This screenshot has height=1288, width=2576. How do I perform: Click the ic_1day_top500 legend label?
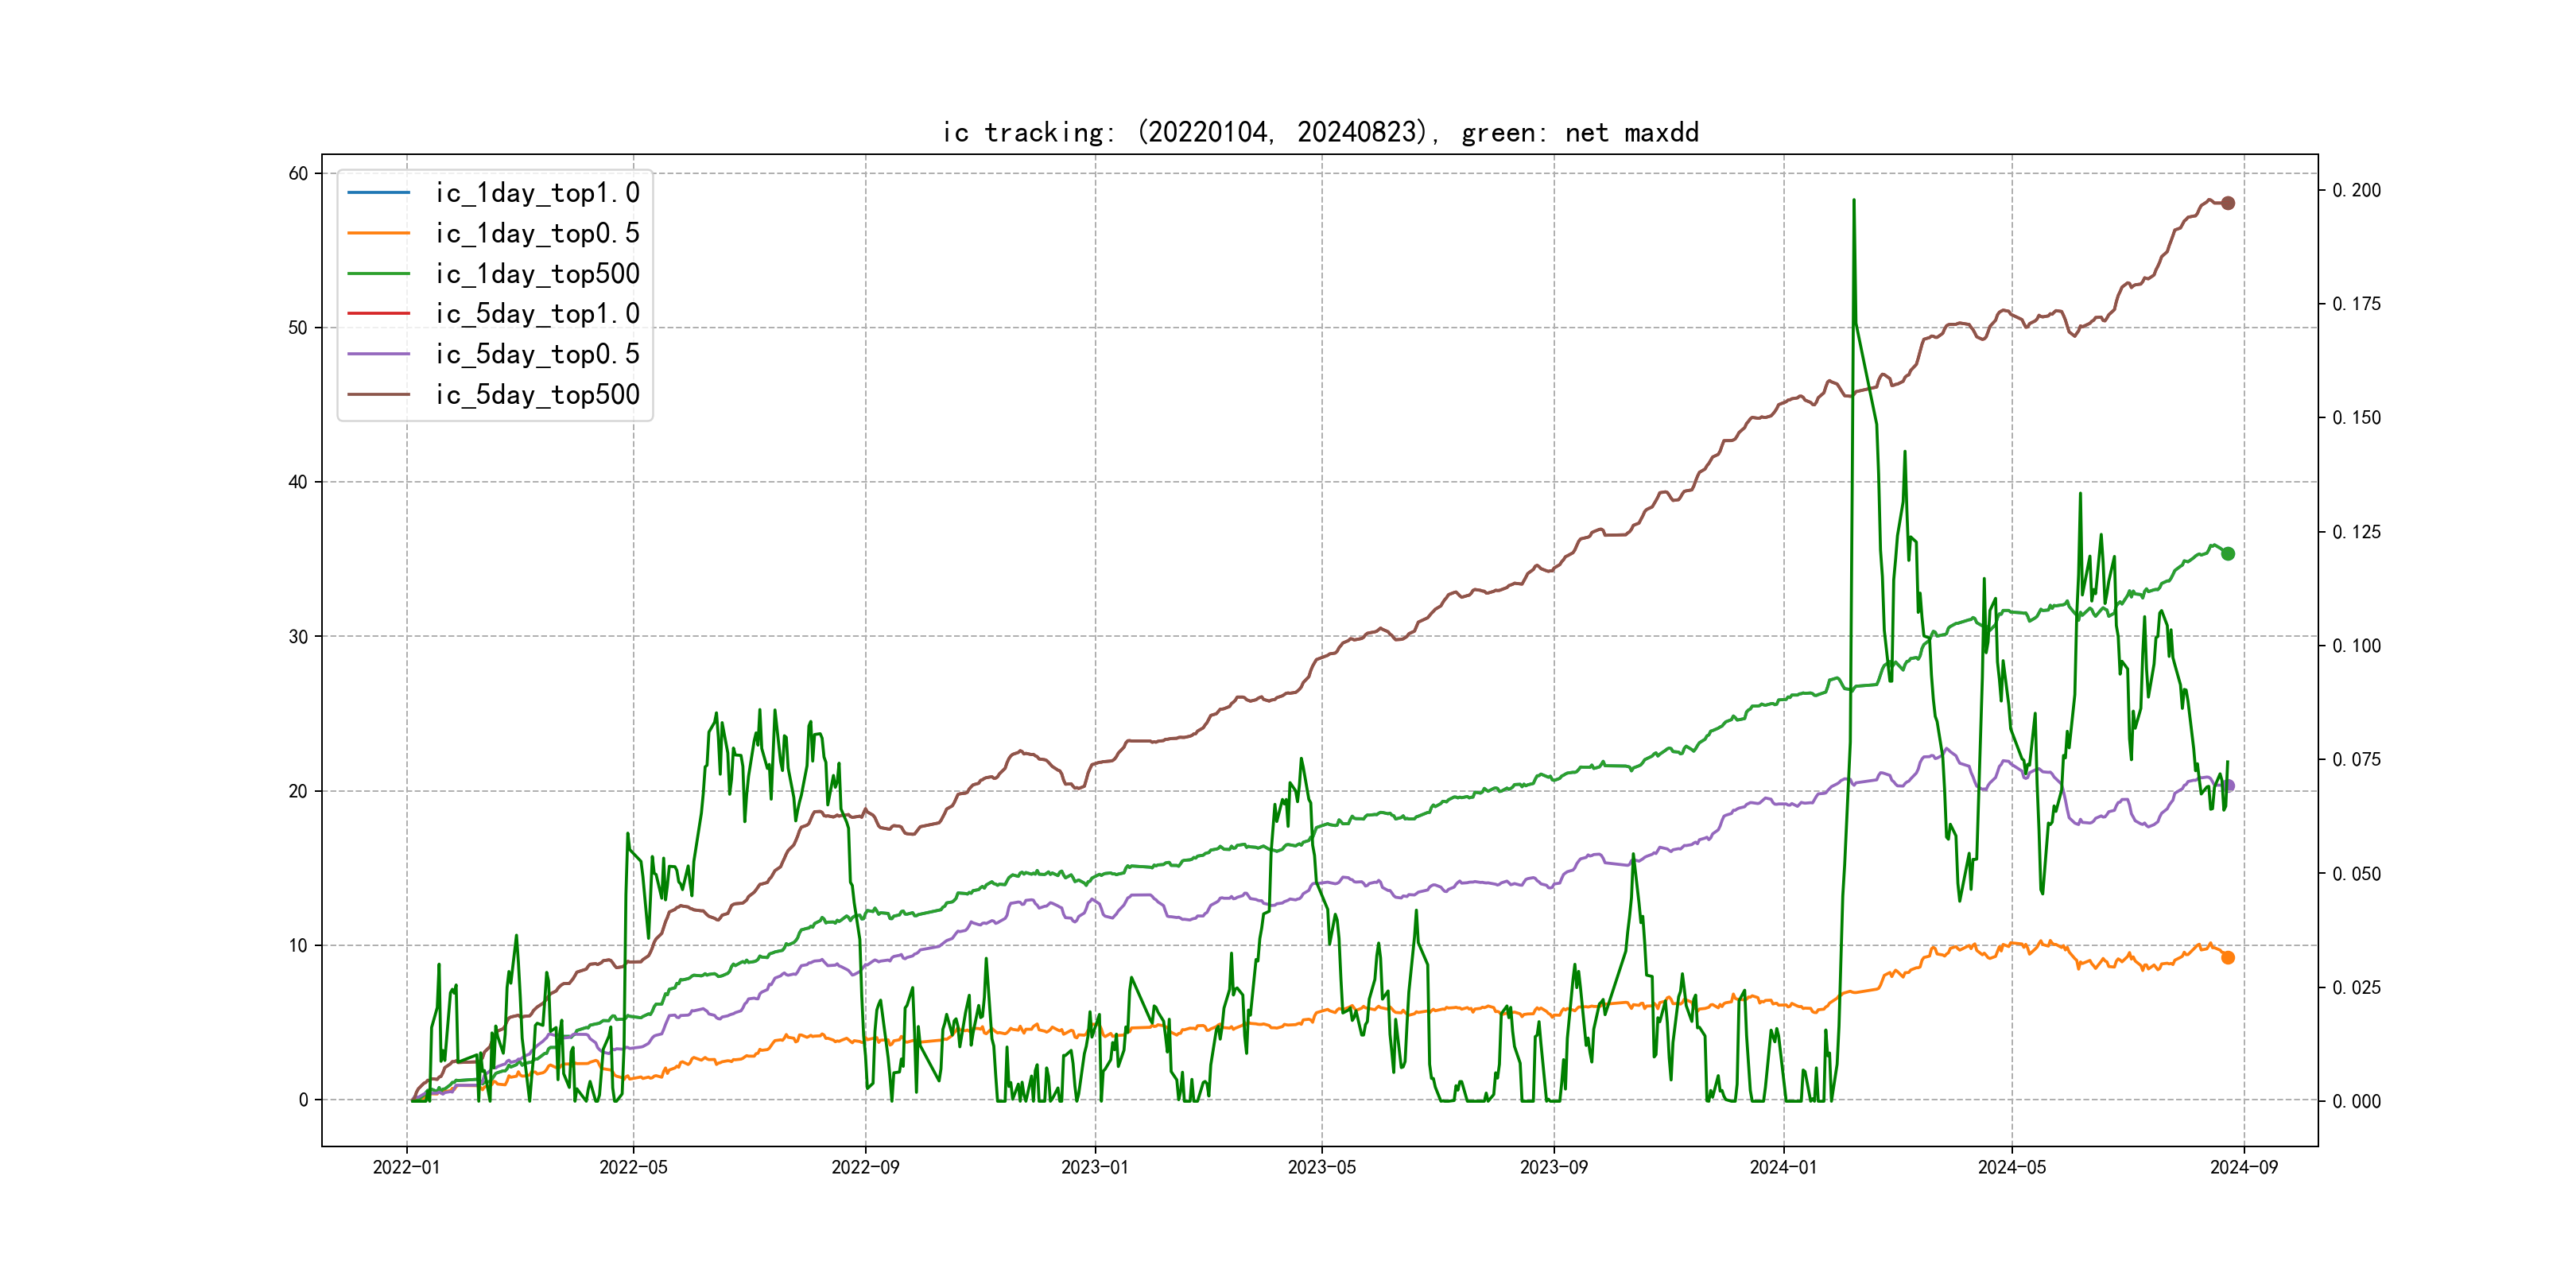[537, 274]
